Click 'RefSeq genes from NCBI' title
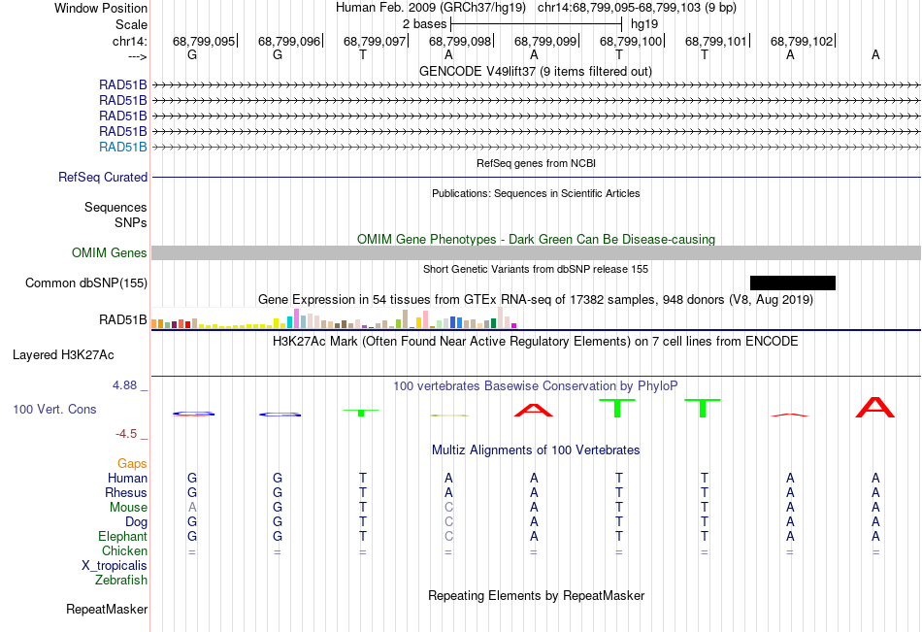Screen dimensions: 922x632 coord(536,163)
